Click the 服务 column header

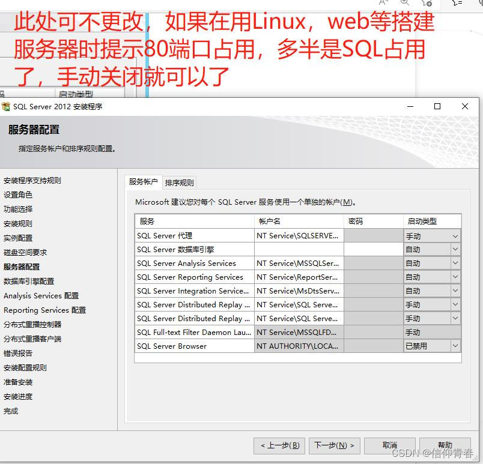[195, 221]
